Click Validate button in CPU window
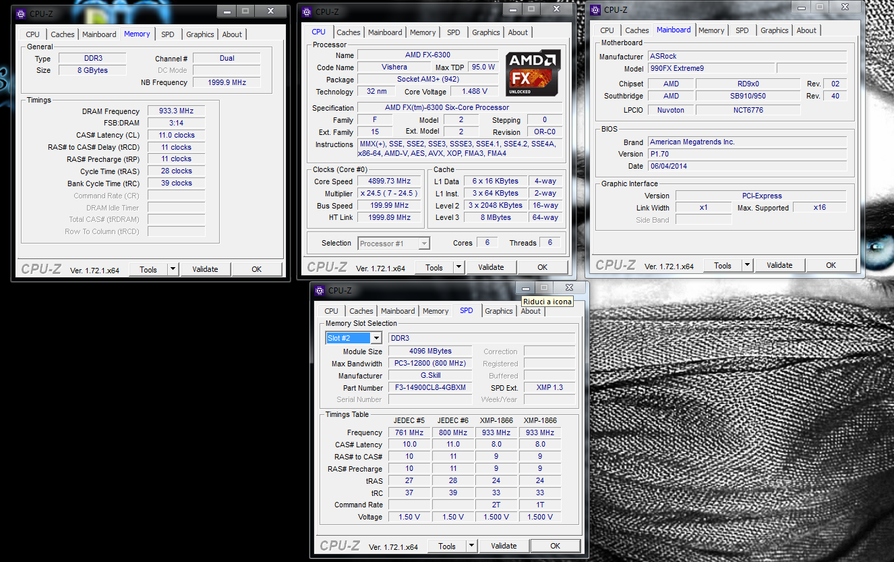This screenshot has width=894, height=562. [491, 267]
